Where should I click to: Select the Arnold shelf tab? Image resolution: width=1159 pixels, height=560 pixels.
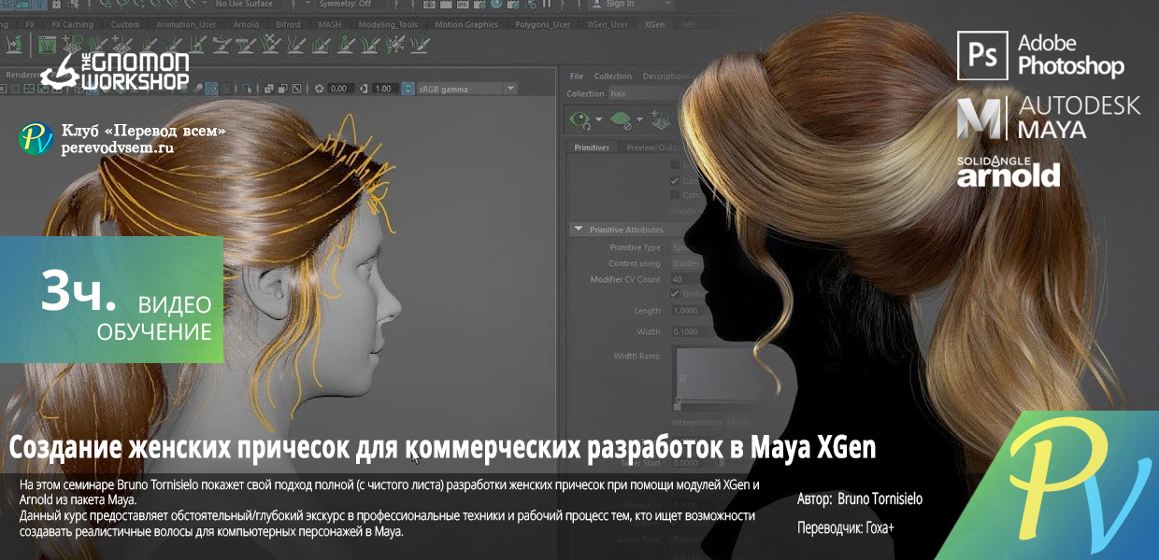pos(246,24)
